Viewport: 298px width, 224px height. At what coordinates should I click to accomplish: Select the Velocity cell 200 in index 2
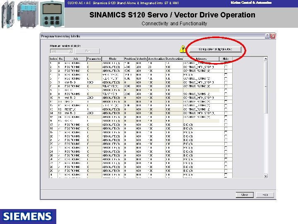(x=142, y=67)
